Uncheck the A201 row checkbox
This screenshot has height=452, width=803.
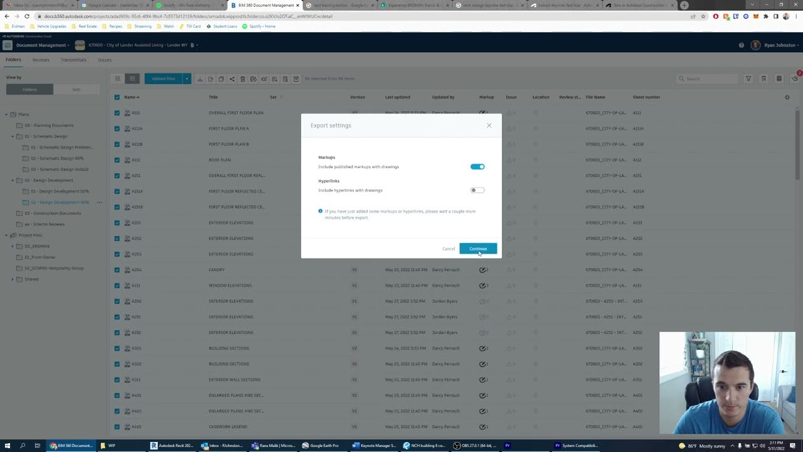(x=117, y=223)
